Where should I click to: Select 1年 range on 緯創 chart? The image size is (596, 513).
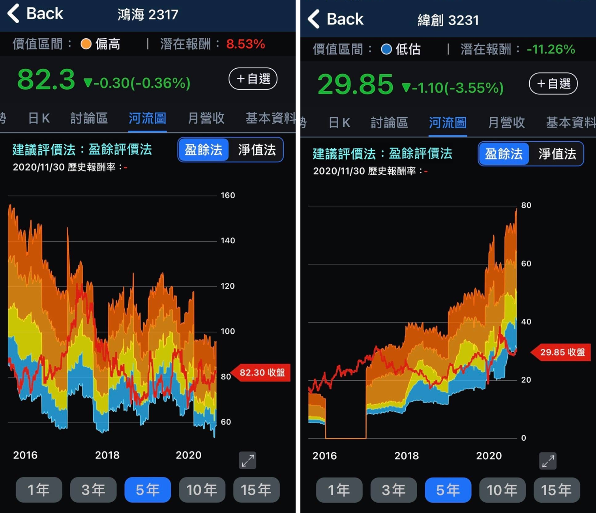(x=339, y=490)
